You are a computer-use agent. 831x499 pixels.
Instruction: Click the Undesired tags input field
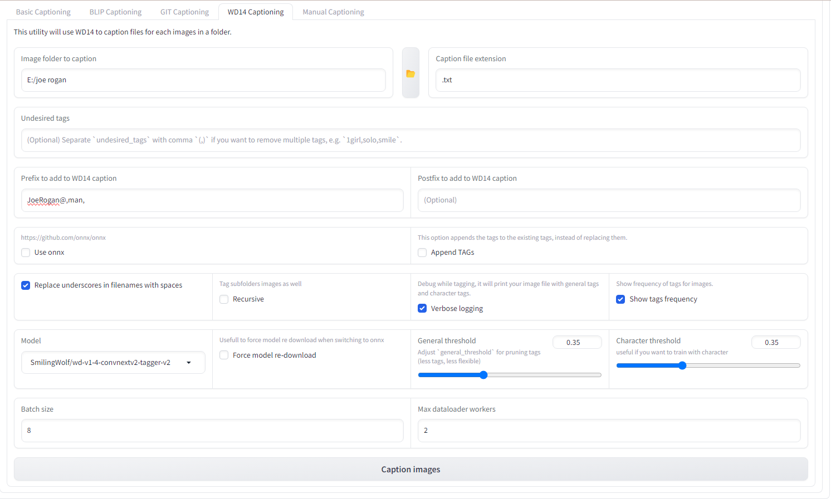pyautogui.click(x=411, y=140)
